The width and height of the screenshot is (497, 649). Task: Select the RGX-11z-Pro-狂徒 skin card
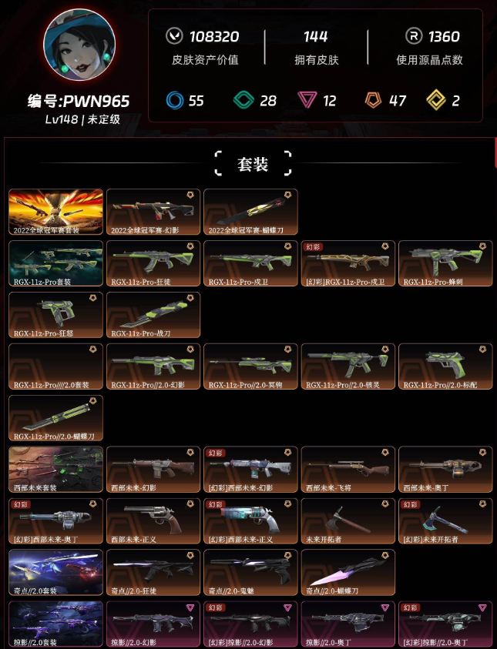click(x=153, y=263)
